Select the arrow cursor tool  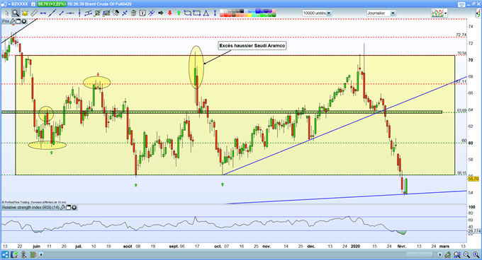tap(6, 13)
